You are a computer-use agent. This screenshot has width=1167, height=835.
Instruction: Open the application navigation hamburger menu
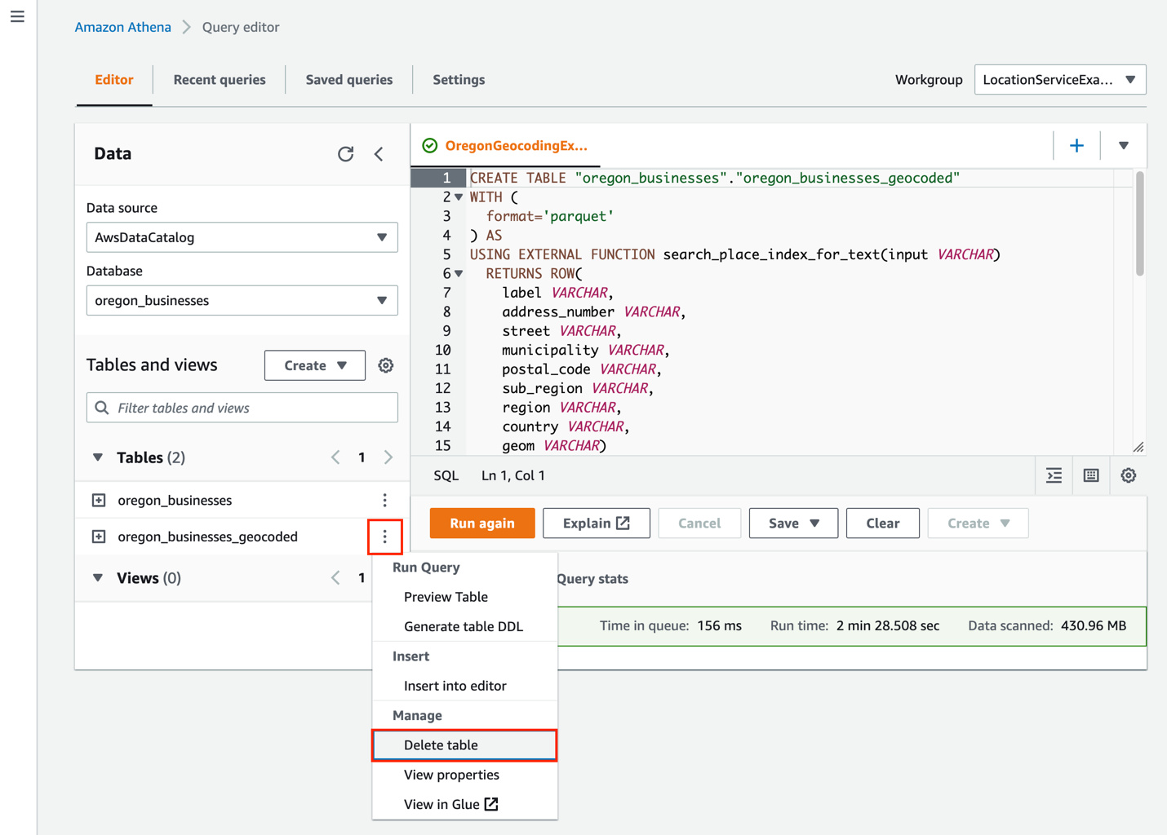point(17,15)
